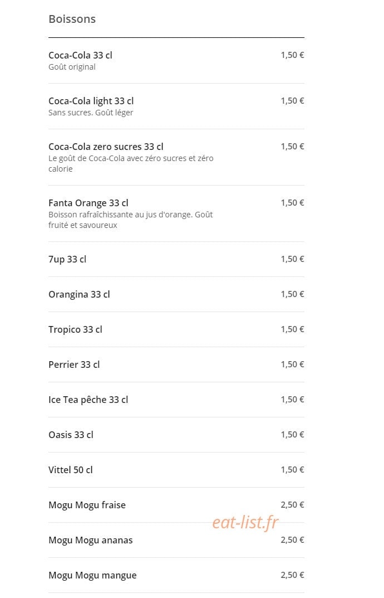Select Ice Tea pêche 33 cl
The height and width of the screenshot is (598, 384).
click(176, 400)
